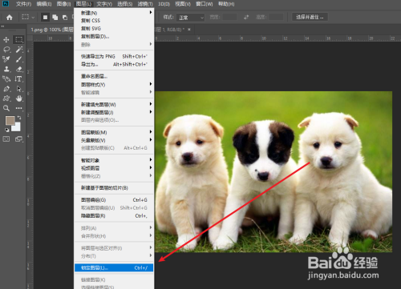
Task: Select the Zoom magnifier tool
Action: [x=6, y=108]
